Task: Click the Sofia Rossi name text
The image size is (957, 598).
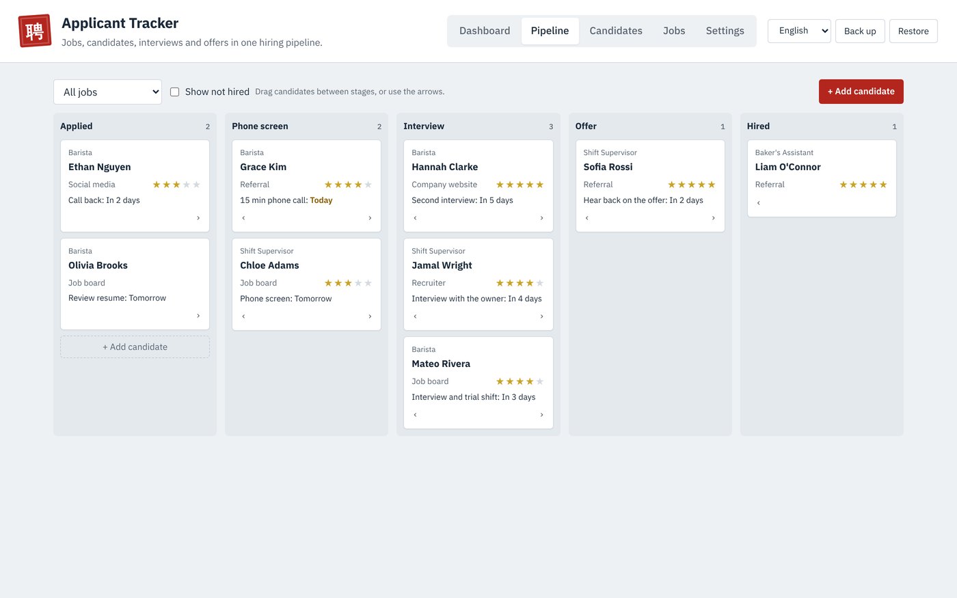Action: pos(608,167)
